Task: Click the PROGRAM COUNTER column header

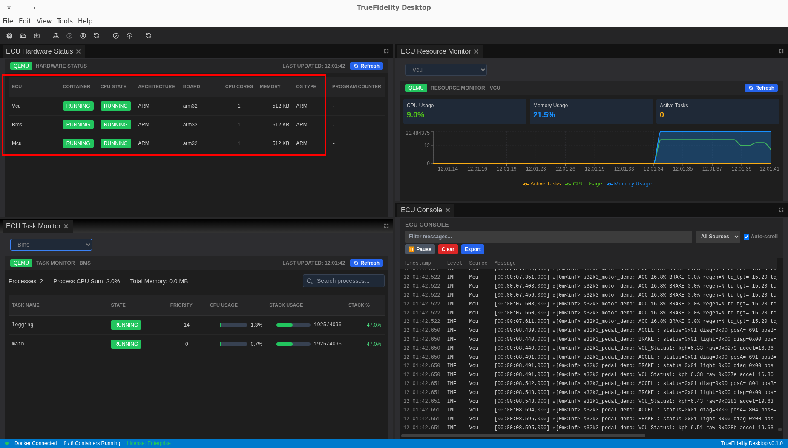Action: [357, 86]
